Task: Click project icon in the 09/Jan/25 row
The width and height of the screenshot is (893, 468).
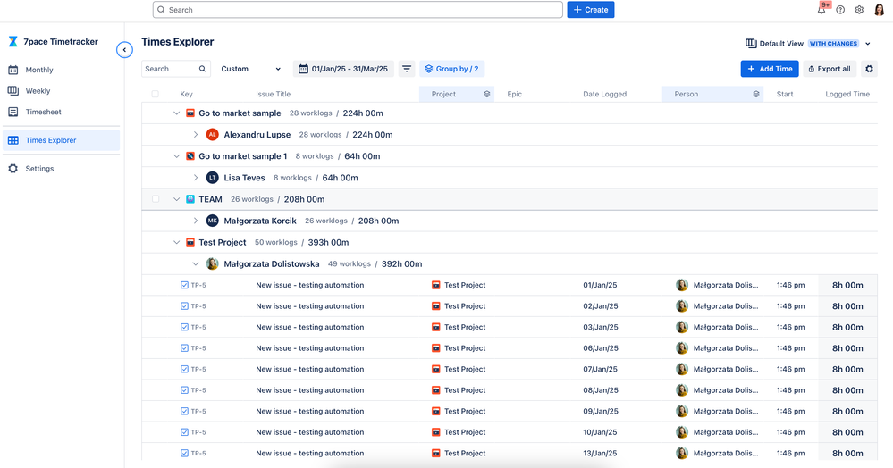Action: pyautogui.click(x=435, y=411)
